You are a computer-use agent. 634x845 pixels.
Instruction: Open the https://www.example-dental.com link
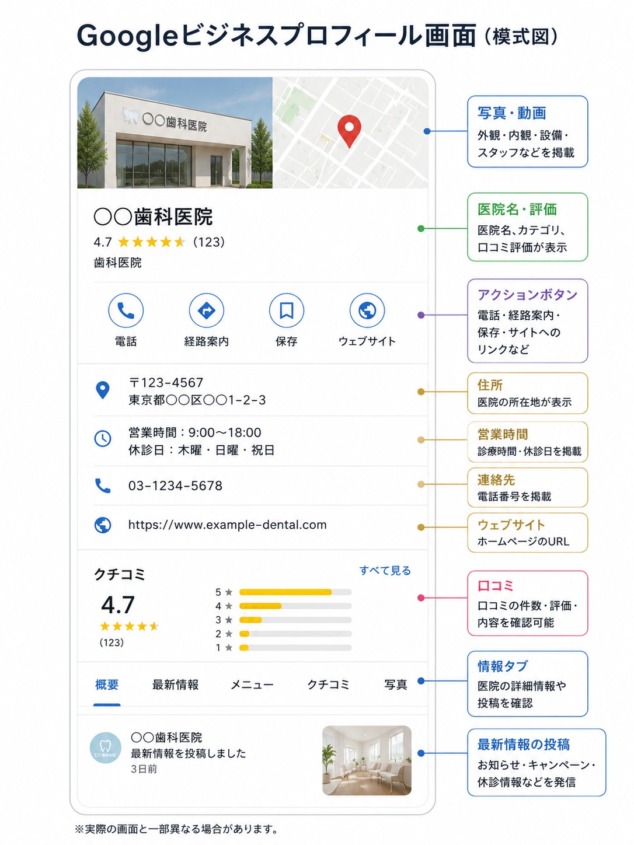click(x=228, y=525)
